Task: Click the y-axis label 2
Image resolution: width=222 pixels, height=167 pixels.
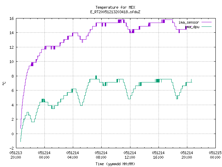Action: point(12,119)
